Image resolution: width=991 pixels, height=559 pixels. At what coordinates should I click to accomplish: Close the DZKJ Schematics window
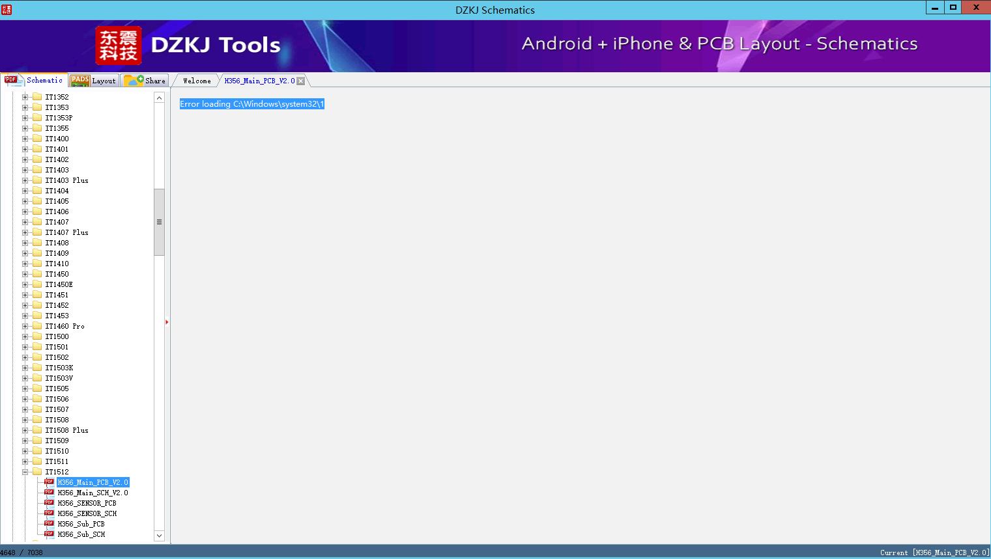point(976,7)
